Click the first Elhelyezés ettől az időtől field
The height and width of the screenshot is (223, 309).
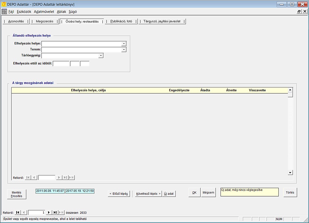pyautogui.click(x=61, y=64)
